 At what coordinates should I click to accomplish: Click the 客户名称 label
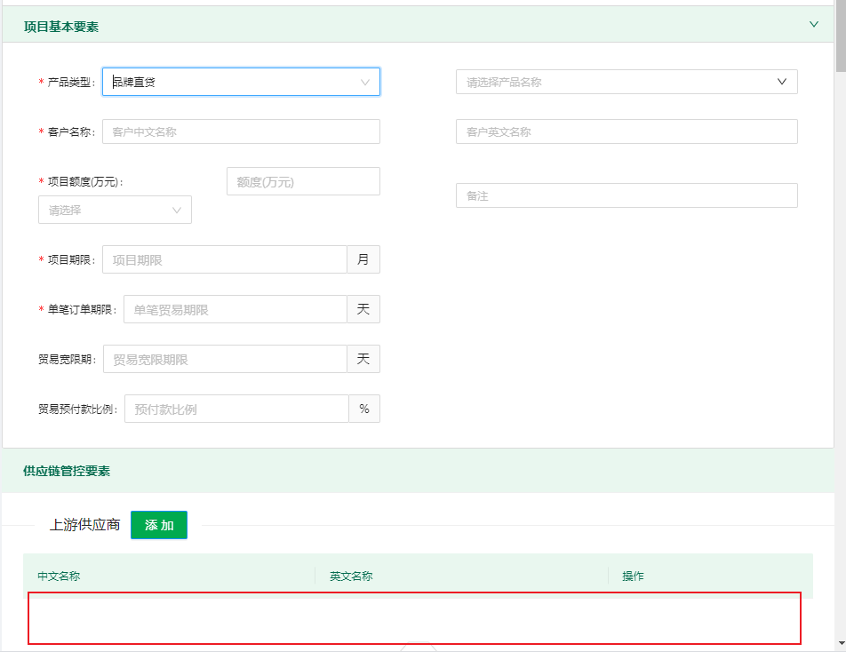click(x=71, y=131)
